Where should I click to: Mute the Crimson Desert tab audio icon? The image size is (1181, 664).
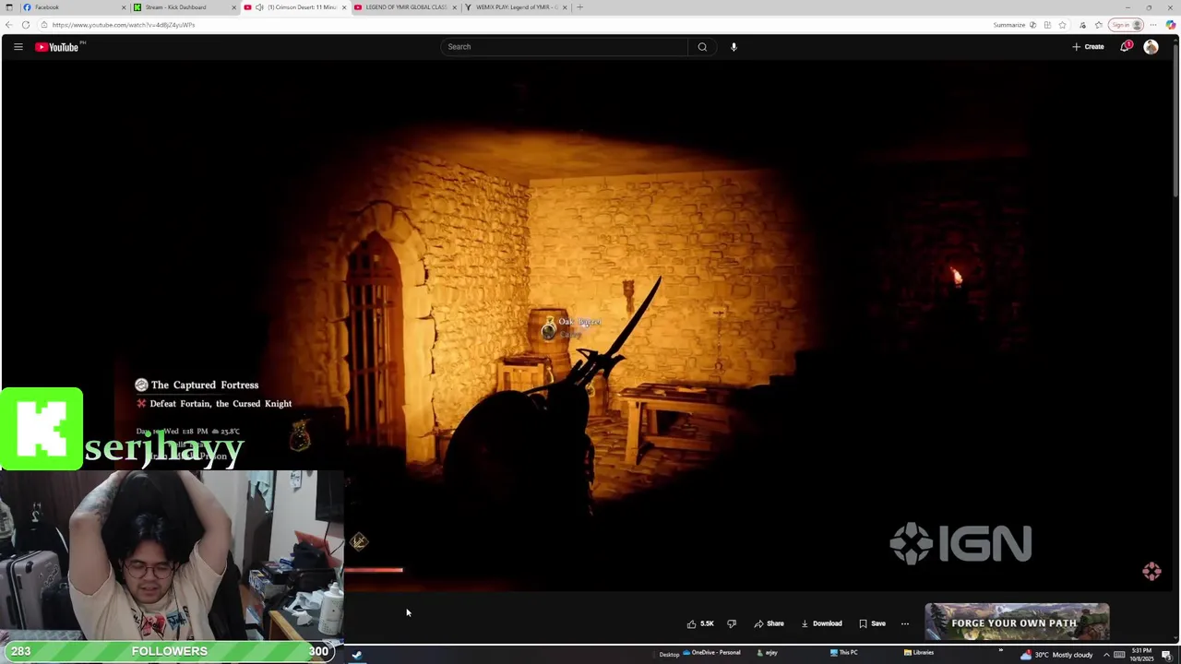tap(259, 7)
